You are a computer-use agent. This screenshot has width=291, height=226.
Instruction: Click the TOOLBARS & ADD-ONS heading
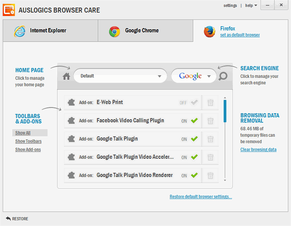tap(29, 119)
